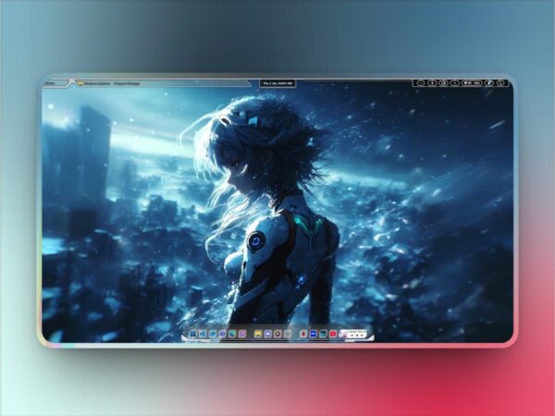Open the brown circular icon in the dock

pos(277,334)
